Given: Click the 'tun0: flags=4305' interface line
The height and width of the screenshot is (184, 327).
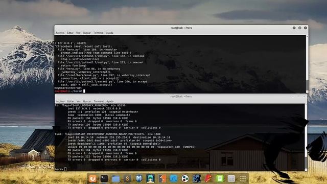Looking at the screenshot, I should pyautogui.click(x=108, y=134).
